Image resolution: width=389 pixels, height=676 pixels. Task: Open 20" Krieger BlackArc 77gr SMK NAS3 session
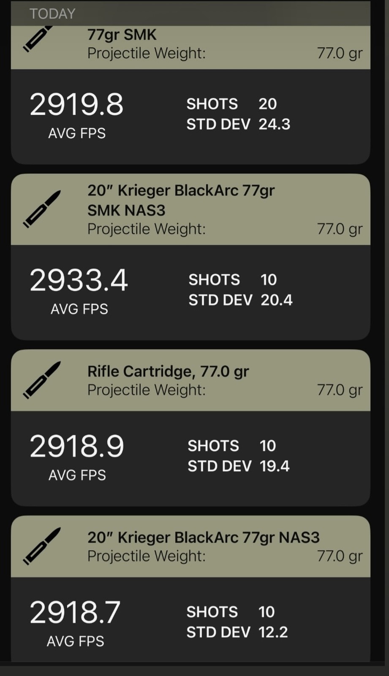181,200
